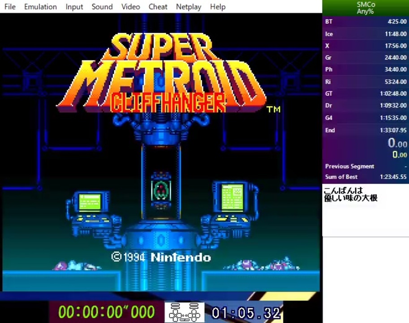The height and width of the screenshot is (323, 409).
Task: Click the right green computer monitor
Action: pyautogui.click(x=232, y=196)
